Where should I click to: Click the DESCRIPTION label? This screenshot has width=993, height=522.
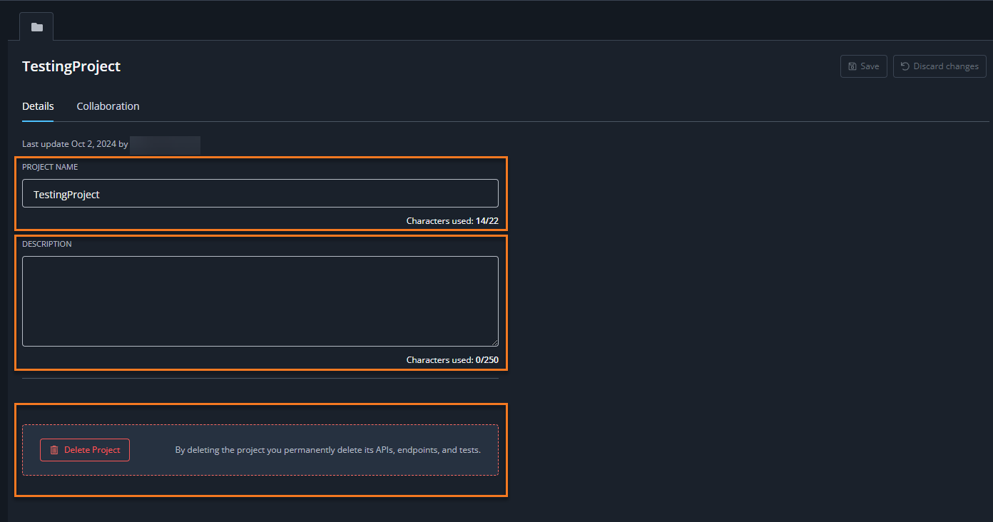pos(47,244)
